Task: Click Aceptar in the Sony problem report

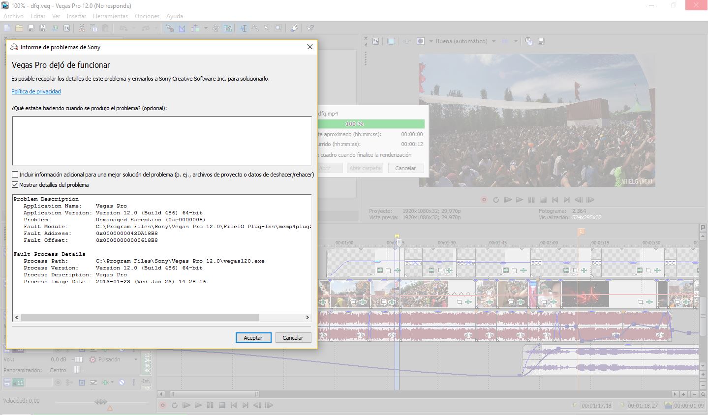Action: 253,337
